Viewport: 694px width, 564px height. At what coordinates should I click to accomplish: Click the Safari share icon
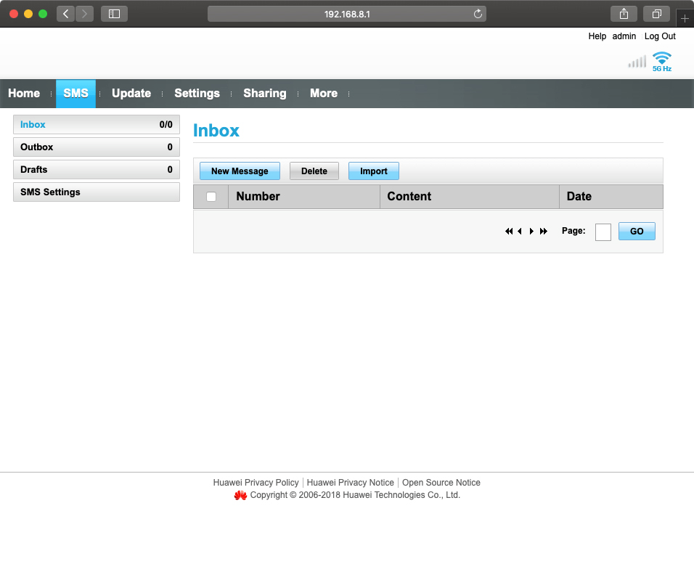[623, 13]
